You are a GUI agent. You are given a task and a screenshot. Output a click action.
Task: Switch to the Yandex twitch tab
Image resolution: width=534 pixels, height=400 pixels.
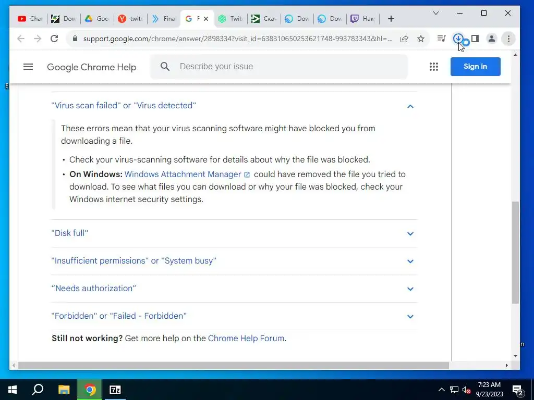130,19
